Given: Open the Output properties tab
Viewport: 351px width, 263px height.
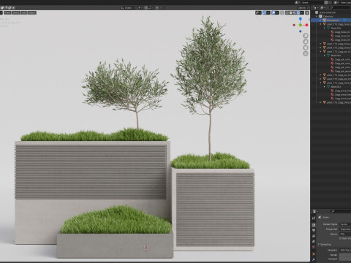Looking at the screenshot, I should click(x=314, y=230).
